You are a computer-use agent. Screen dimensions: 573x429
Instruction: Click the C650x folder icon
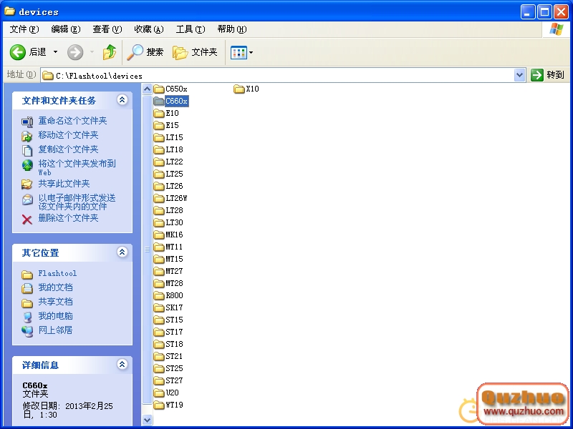(159, 89)
